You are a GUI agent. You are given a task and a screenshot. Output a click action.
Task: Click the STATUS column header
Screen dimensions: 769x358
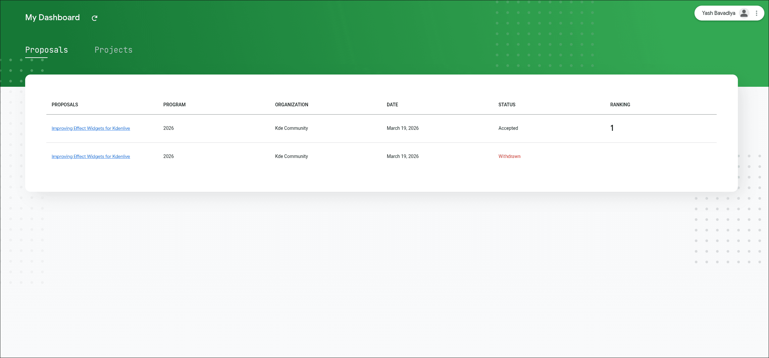pyautogui.click(x=507, y=105)
